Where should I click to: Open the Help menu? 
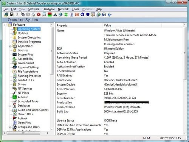99,9
